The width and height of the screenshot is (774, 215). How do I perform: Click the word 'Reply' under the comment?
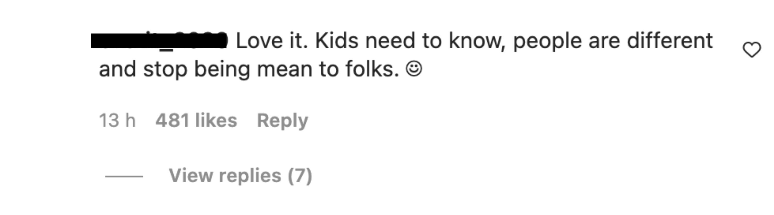click(x=283, y=121)
